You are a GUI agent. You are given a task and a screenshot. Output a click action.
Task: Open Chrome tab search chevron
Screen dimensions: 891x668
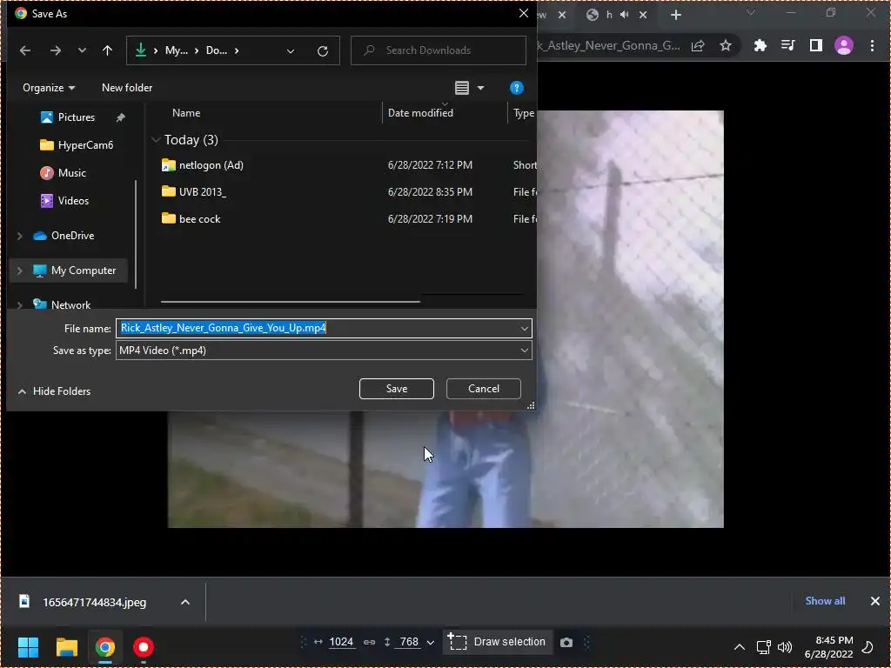[751, 12]
